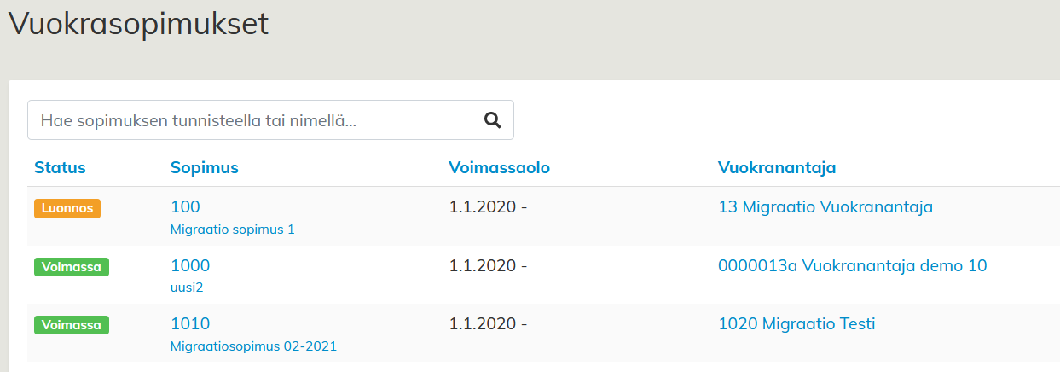1060x372 pixels.
Task: Open contract number 1000
Action: [x=189, y=266]
